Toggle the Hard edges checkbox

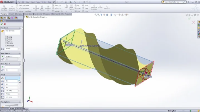coord(6,46)
